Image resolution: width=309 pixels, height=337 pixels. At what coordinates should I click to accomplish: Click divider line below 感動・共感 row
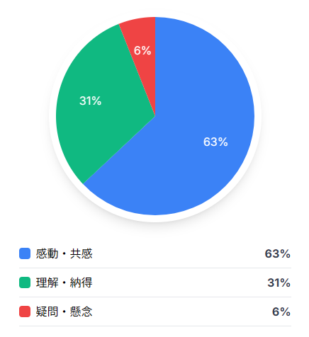[155, 268]
